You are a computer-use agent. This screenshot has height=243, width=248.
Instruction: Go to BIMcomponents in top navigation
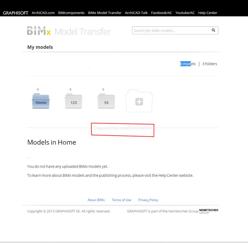[71, 13]
